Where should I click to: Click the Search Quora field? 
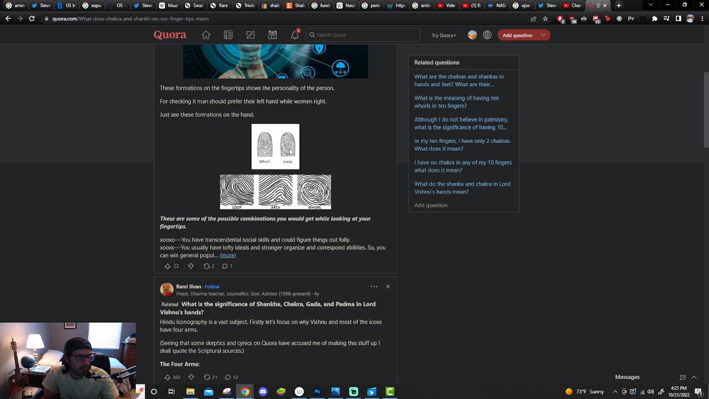tap(363, 35)
